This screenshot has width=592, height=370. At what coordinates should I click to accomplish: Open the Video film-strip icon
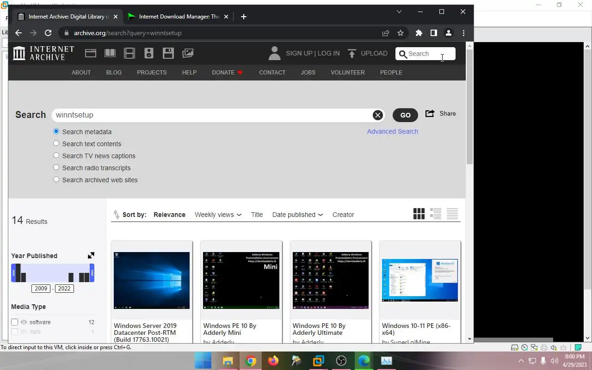129,53
